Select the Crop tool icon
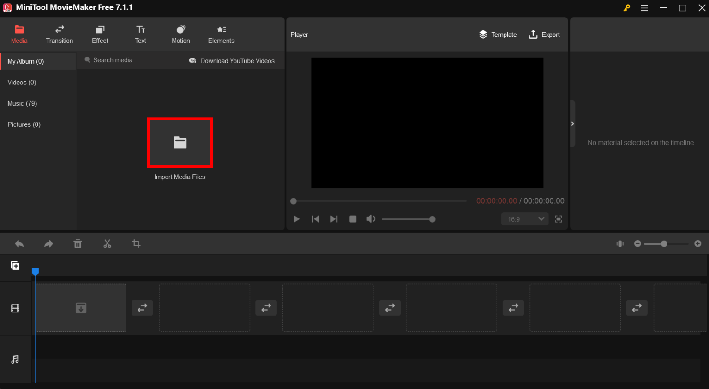This screenshot has width=709, height=389. click(x=136, y=243)
